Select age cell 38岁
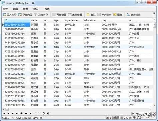 [x=59, y=25]
